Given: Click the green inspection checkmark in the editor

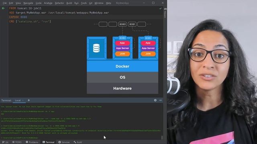Looking at the screenshot, I should pyautogui.click(x=160, y=8).
